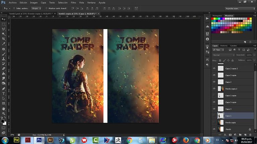This screenshot has width=257, height=144.
Task: Click the red swatch in Muestras panel
Action: 212,19
